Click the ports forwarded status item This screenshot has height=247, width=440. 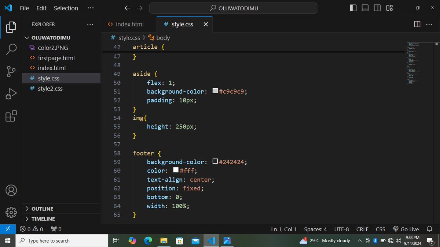tap(56, 229)
